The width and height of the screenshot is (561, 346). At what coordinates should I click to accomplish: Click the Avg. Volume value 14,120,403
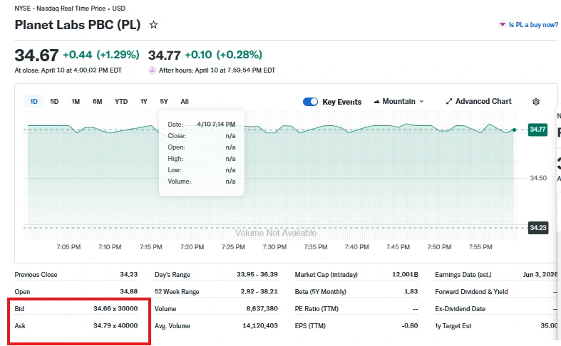(x=260, y=325)
